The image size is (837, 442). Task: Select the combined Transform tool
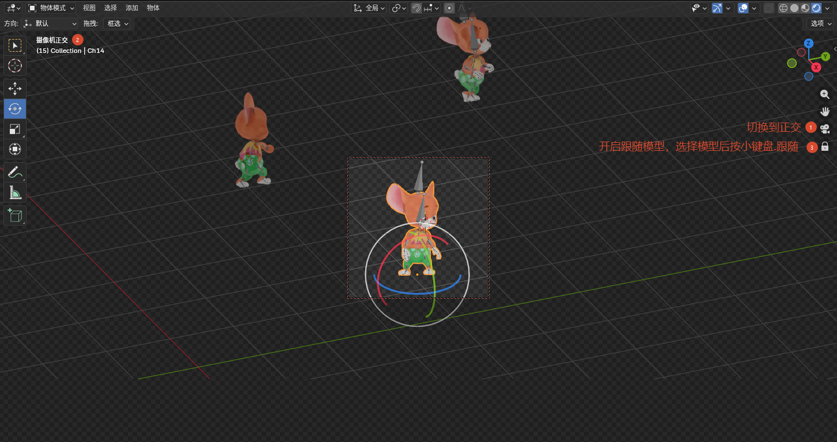pyautogui.click(x=15, y=149)
